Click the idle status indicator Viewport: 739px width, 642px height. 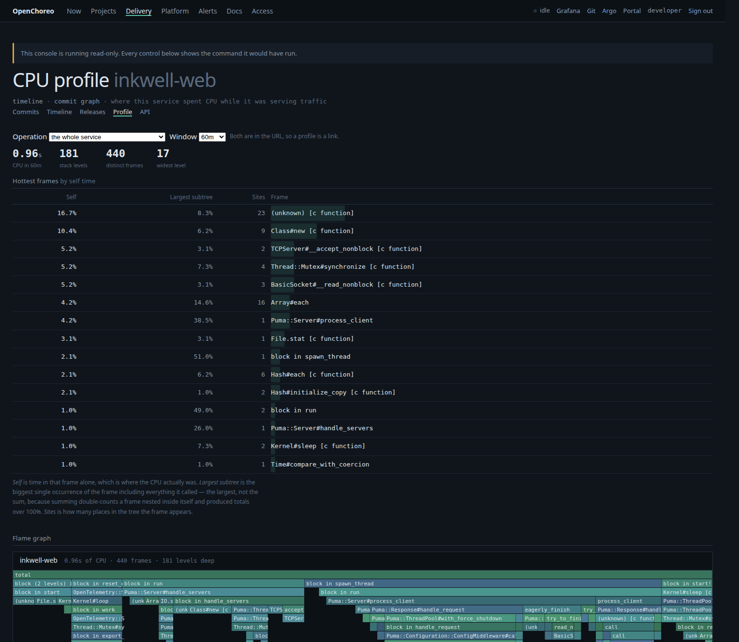(x=542, y=11)
